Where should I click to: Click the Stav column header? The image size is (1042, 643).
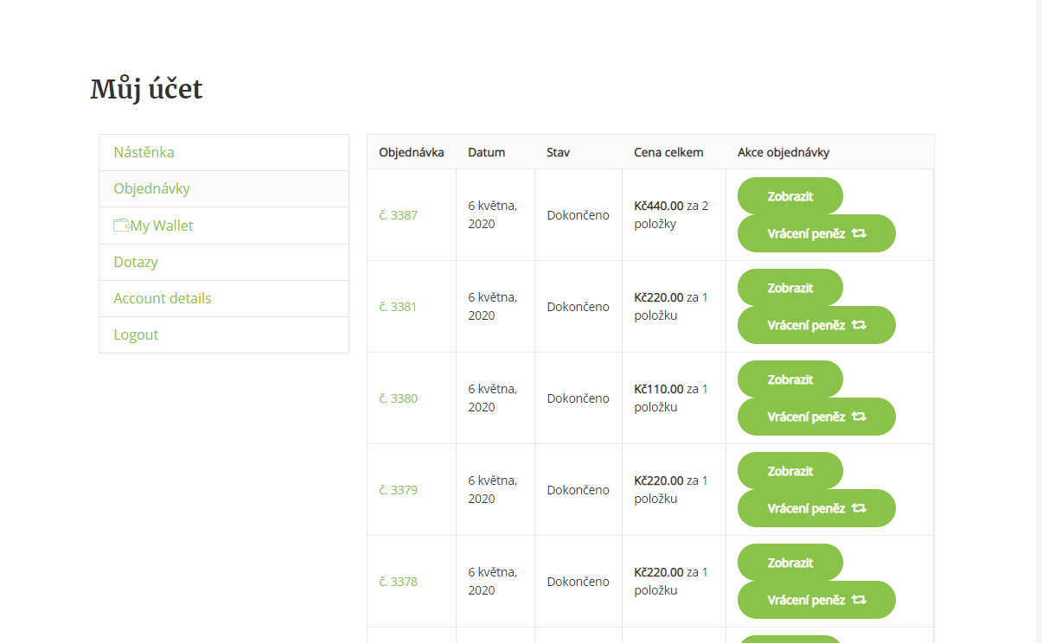pos(558,152)
